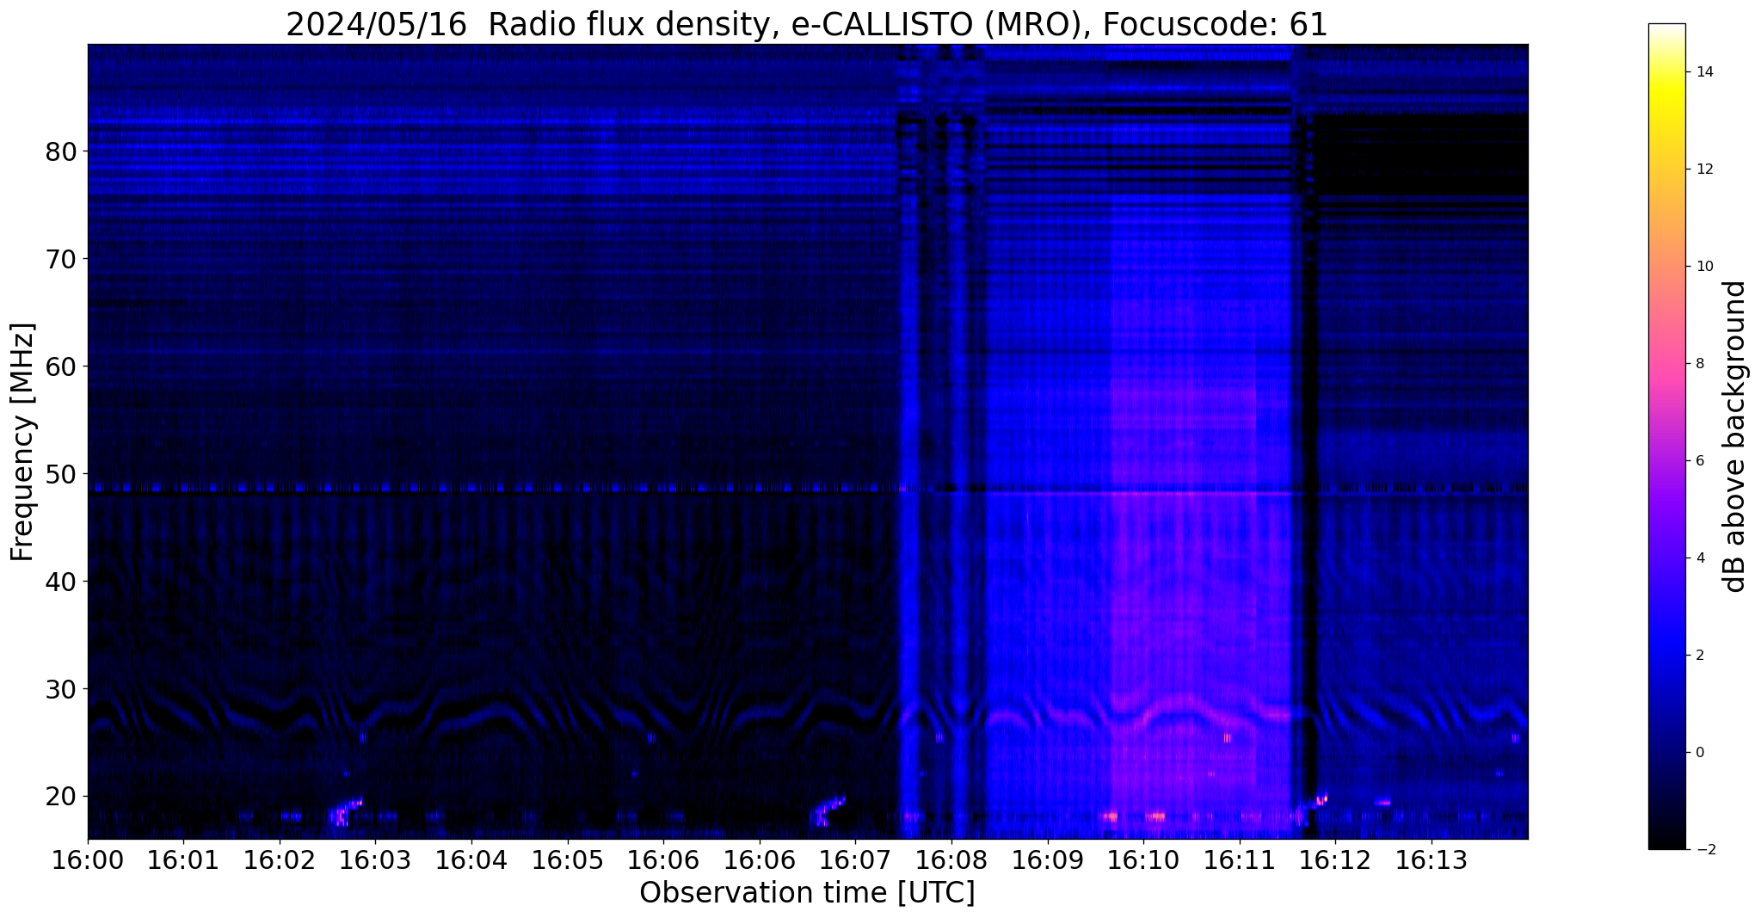Click the pink region of the colorbar near 8 dB
This screenshot has height=918, width=1761.
coord(1666,364)
